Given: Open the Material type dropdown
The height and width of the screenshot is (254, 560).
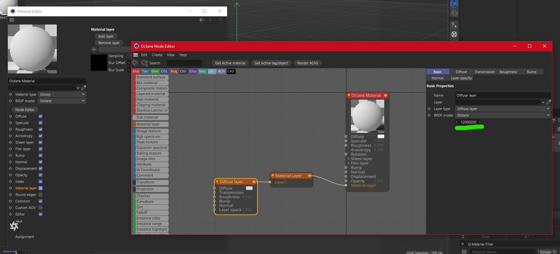Looking at the screenshot, I should point(62,94).
